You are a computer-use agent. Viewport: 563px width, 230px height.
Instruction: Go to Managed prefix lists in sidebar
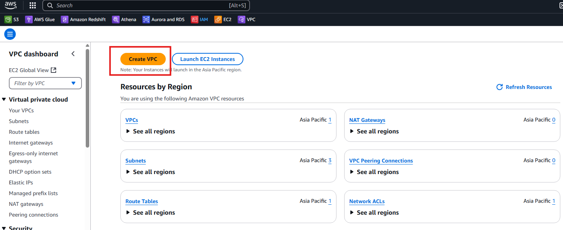[x=33, y=193]
